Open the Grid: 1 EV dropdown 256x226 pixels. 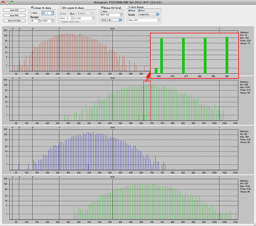(x=111, y=20)
